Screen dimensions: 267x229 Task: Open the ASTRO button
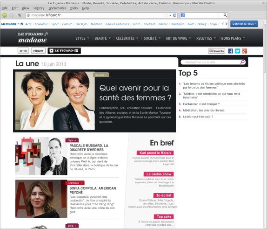tap(23, 51)
